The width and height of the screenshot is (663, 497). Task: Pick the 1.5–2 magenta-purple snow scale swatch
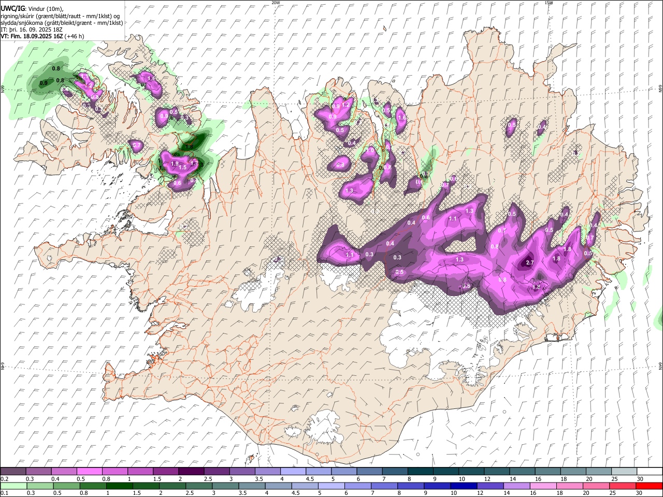165,472
